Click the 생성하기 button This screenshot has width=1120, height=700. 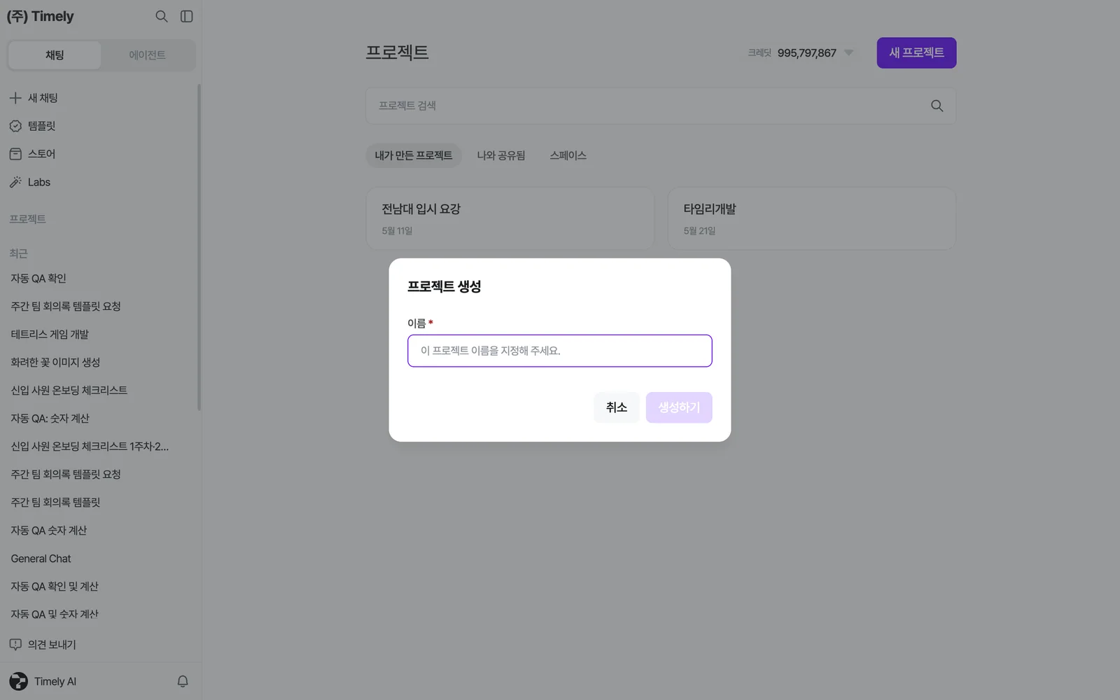coord(679,407)
